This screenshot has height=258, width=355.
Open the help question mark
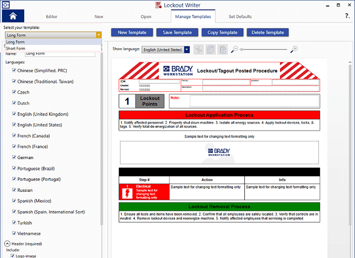(347, 16)
